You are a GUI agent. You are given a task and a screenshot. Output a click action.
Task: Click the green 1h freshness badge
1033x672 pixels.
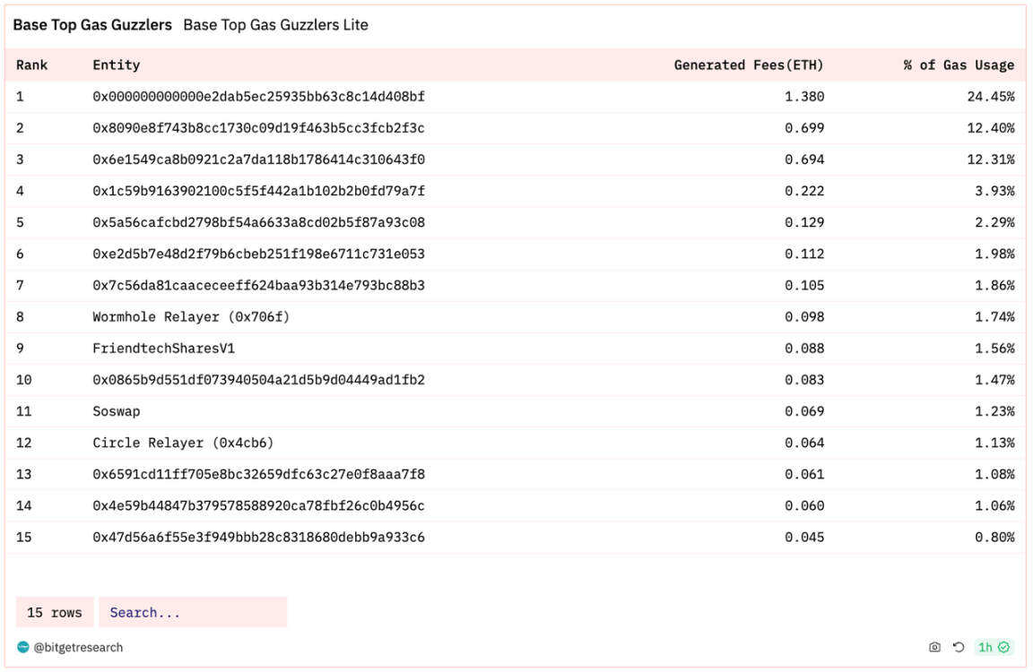[994, 647]
